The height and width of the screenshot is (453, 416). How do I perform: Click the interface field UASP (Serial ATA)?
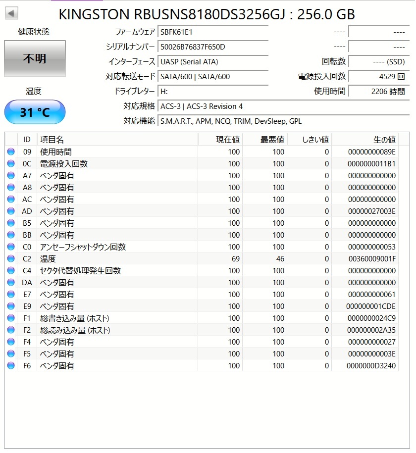pyautogui.click(x=213, y=61)
